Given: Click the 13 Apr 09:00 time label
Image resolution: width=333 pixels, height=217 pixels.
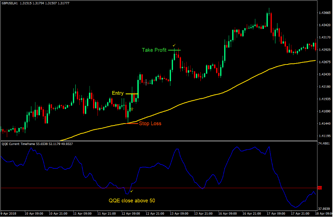Looking at the screenshot, I should click(x=179, y=214).
